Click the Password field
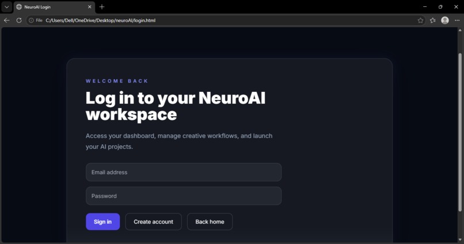Image resolution: width=464 pixels, height=244 pixels. [184, 196]
